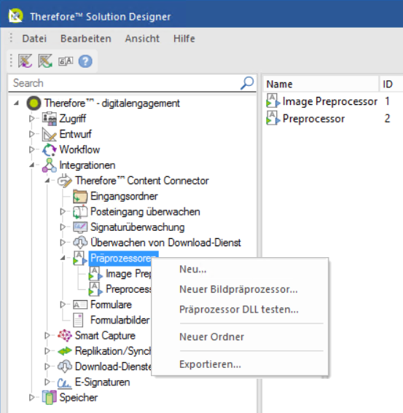Expand the Entwurf node
Screen dimensions: 403x413
coord(31,134)
